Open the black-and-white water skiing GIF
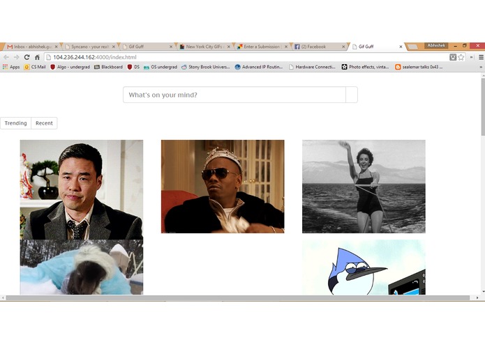The height and width of the screenshot is (344, 485). (364, 187)
